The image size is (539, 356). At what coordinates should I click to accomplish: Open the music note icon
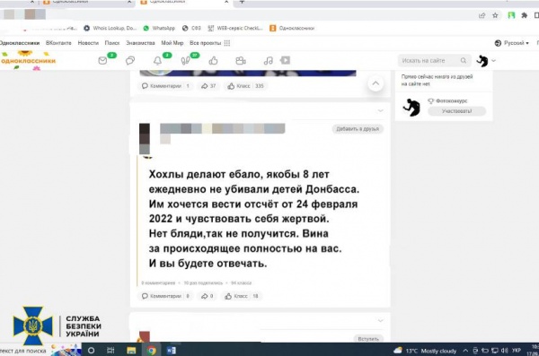click(x=268, y=61)
